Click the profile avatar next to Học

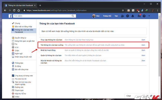(x=94, y=16)
